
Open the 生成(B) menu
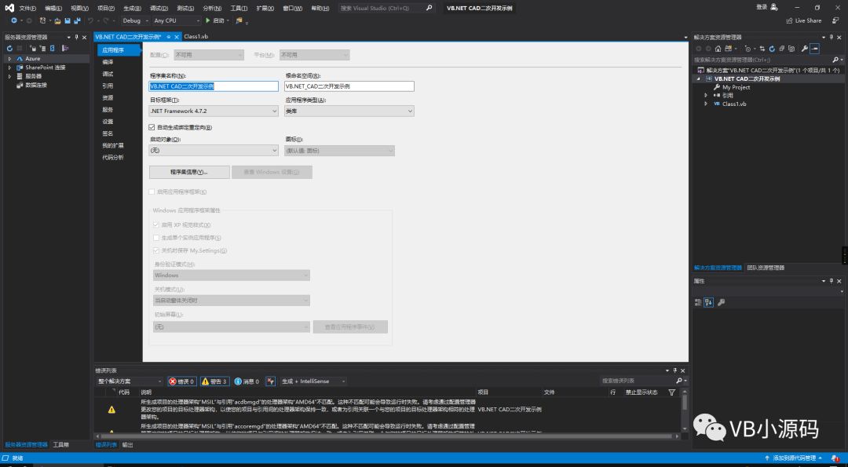click(132, 8)
